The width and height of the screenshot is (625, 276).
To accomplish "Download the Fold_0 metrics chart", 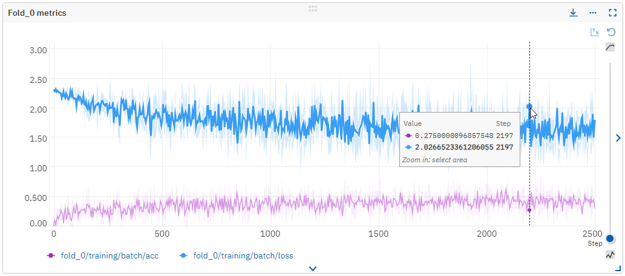I will click(573, 13).
